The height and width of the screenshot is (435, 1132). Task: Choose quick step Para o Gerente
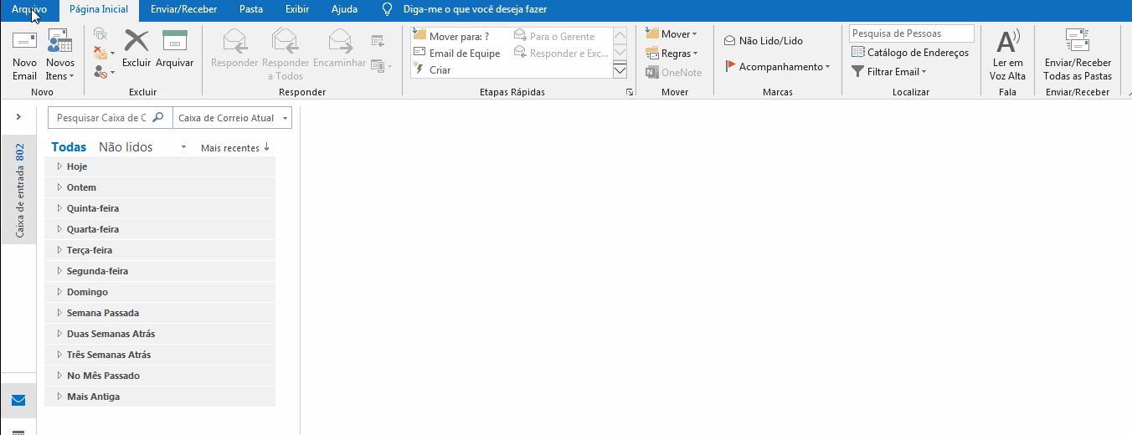pos(553,36)
